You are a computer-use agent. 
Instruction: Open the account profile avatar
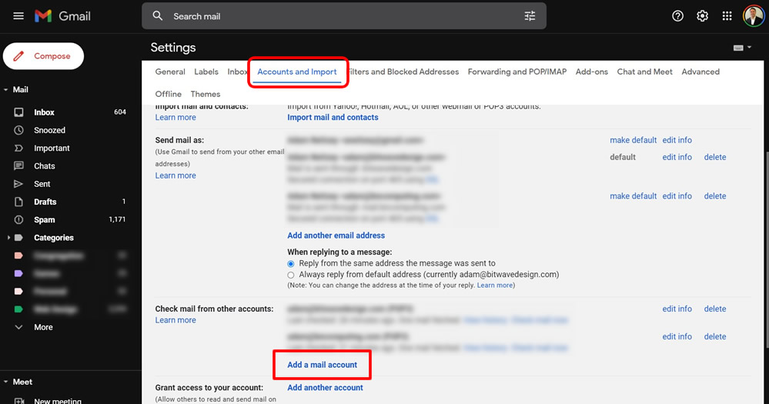click(753, 16)
